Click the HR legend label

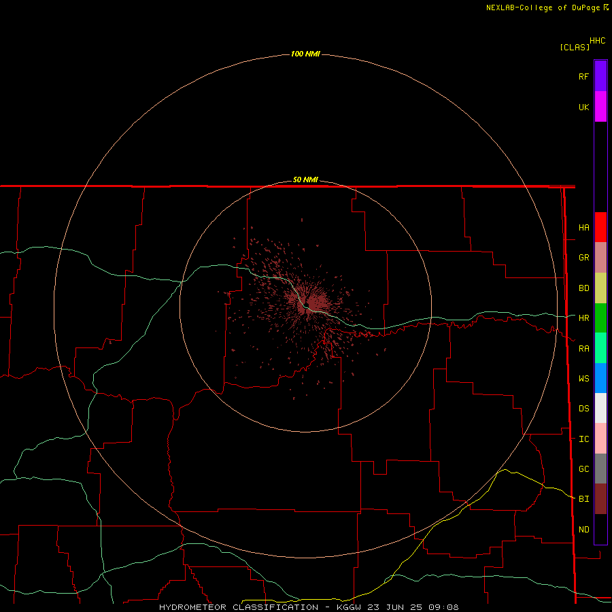583,318
